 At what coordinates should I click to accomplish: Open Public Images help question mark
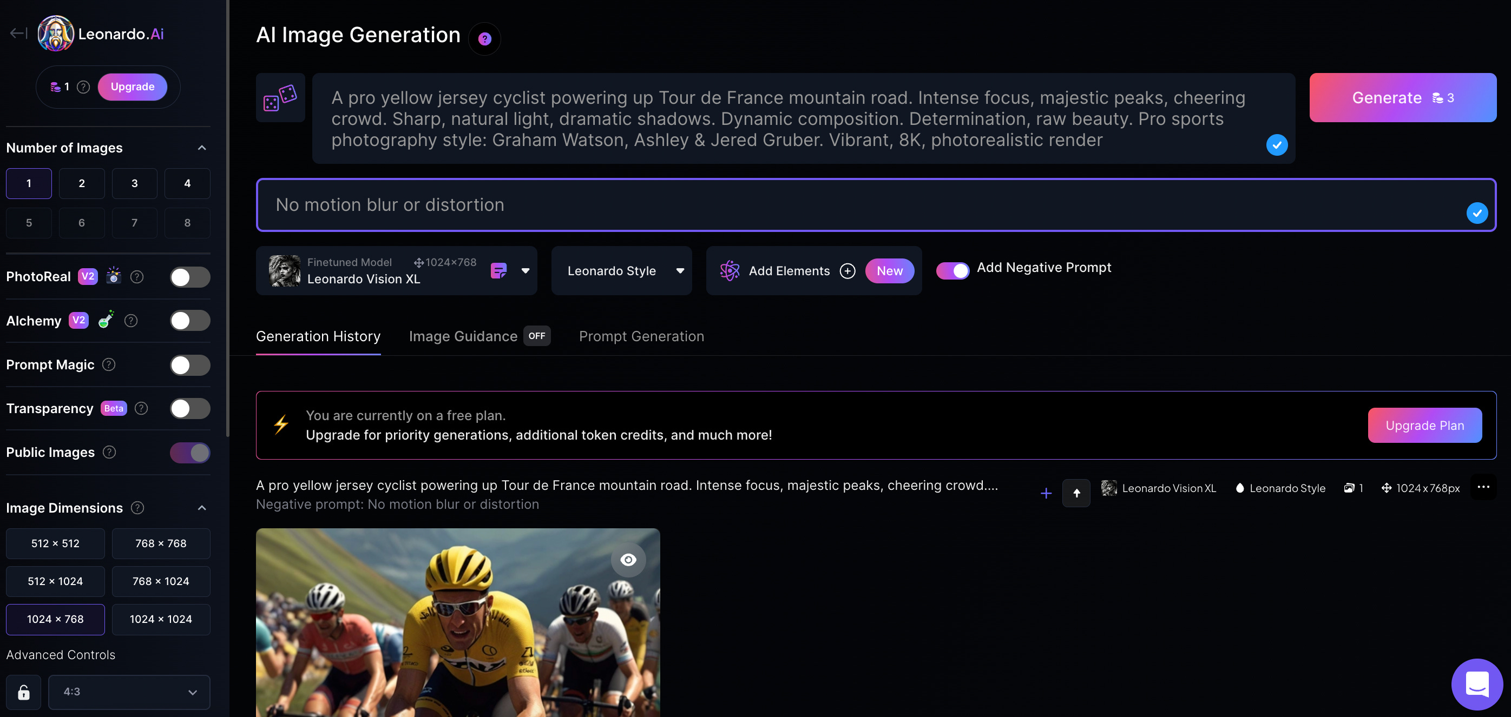coord(109,452)
